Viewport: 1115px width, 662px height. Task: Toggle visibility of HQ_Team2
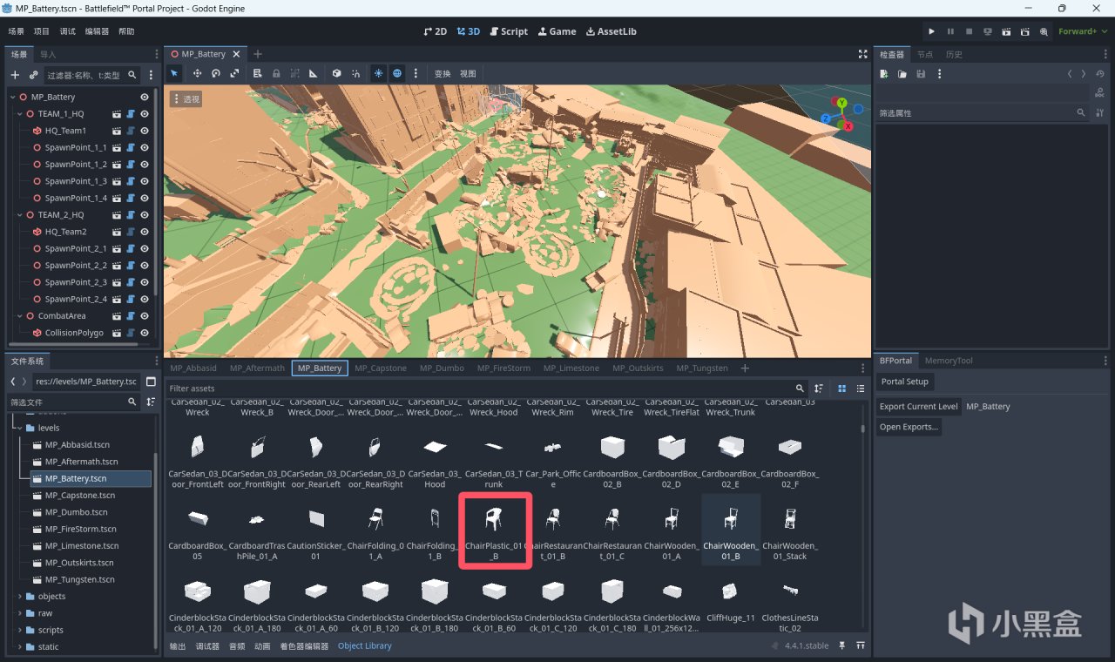point(145,232)
